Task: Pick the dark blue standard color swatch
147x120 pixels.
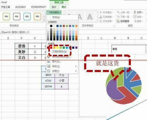Action: [73, 48]
